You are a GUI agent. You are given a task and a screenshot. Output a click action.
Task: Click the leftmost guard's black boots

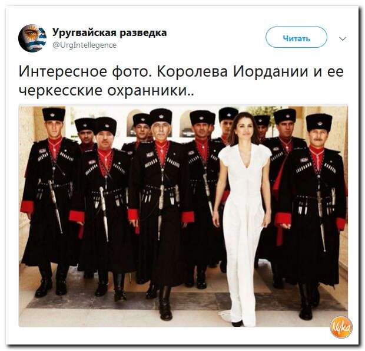(x=51, y=284)
